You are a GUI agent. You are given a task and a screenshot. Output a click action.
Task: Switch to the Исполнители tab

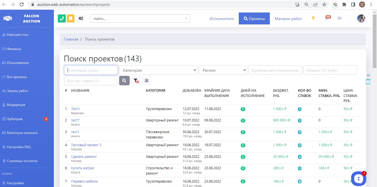coord(222,19)
